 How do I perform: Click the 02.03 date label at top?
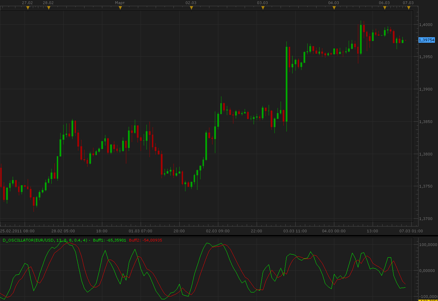[x=191, y=3]
